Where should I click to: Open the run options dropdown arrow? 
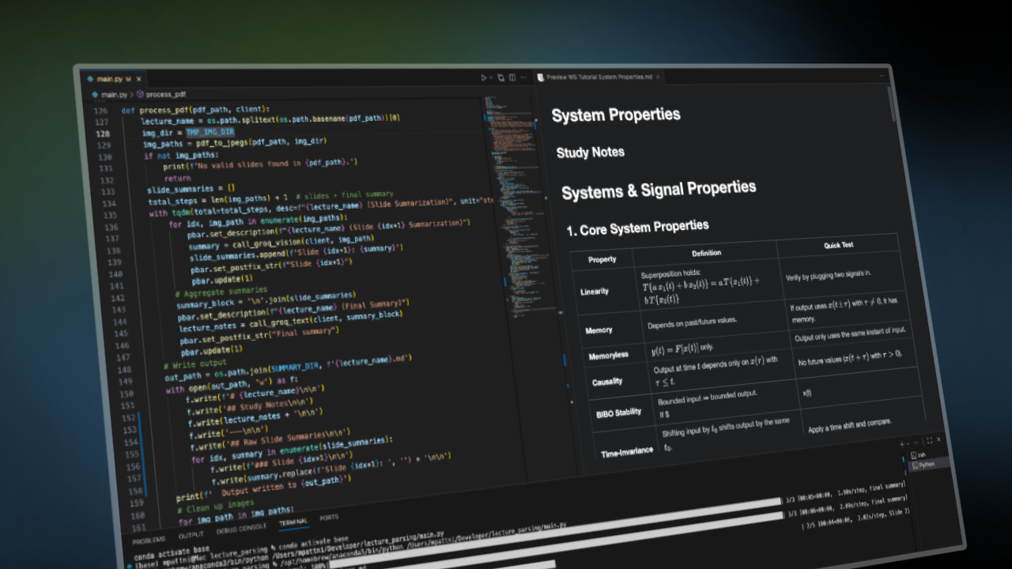(491, 77)
